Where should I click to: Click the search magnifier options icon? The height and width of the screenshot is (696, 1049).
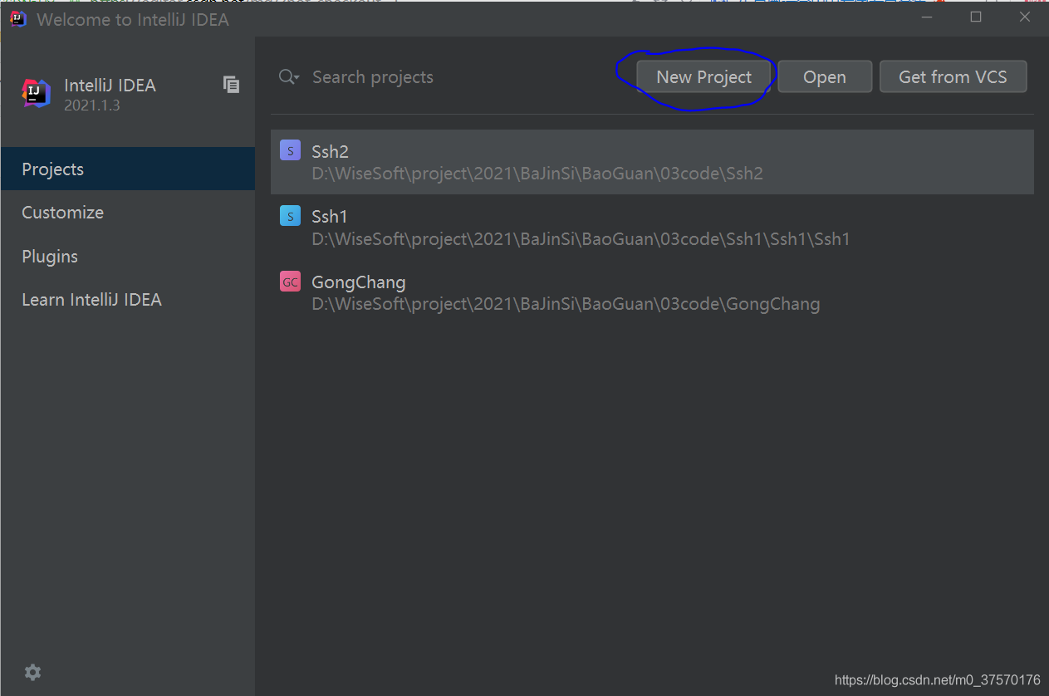[x=289, y=77]
